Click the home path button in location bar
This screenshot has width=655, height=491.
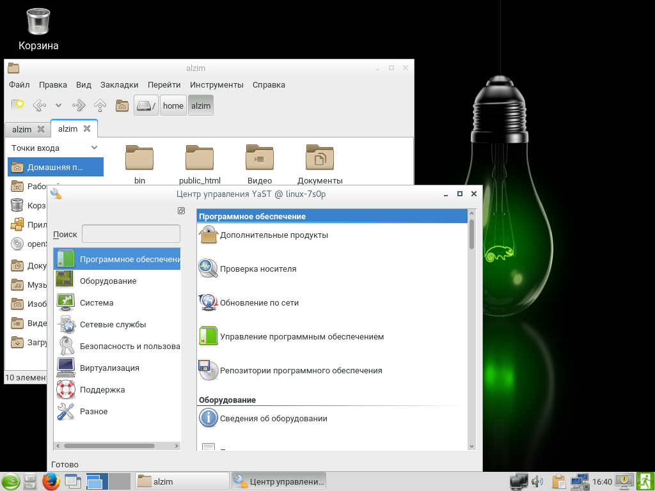(173, 106)
